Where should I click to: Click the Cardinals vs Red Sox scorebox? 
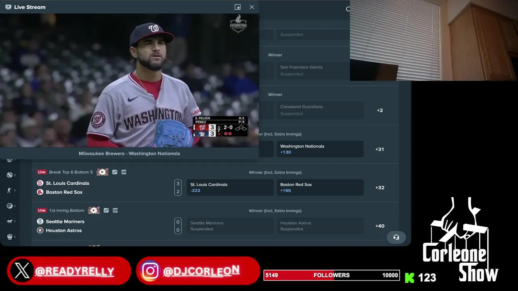coord(178,188)
